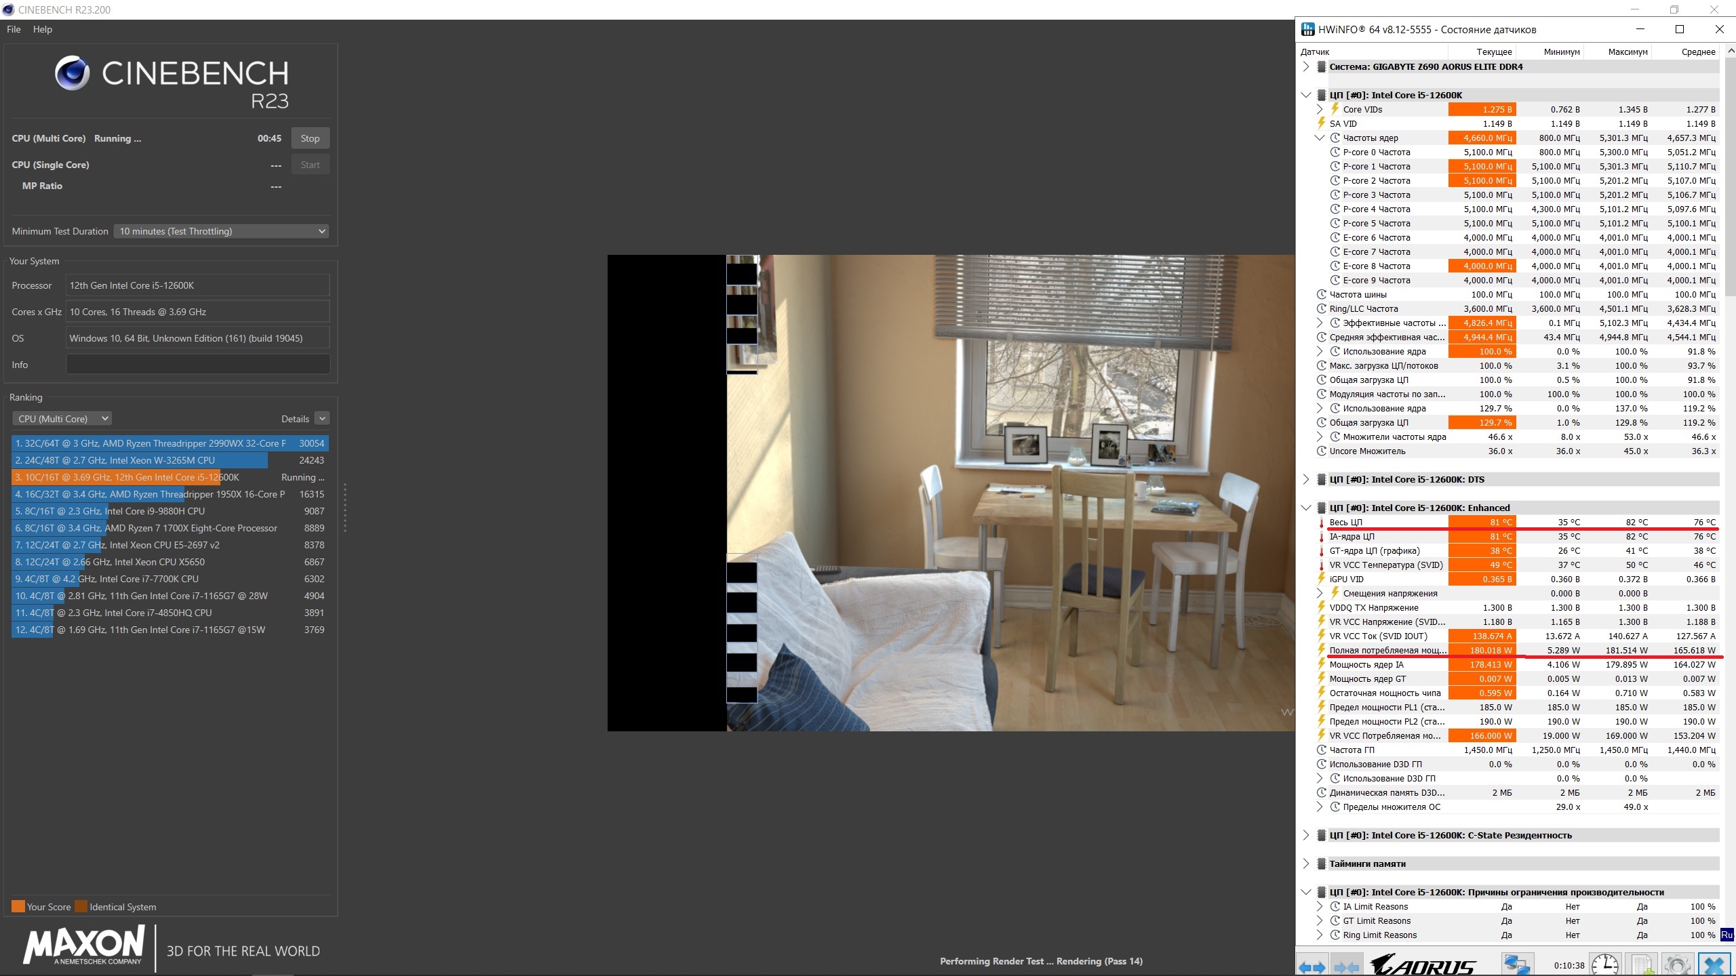Close sensors with the blue X icon

click(1714, 965)
